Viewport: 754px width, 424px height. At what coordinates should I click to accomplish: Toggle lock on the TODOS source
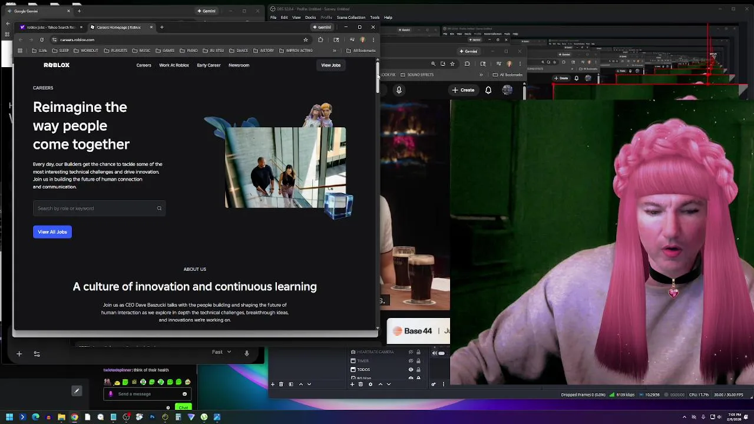tap(418, 369)
